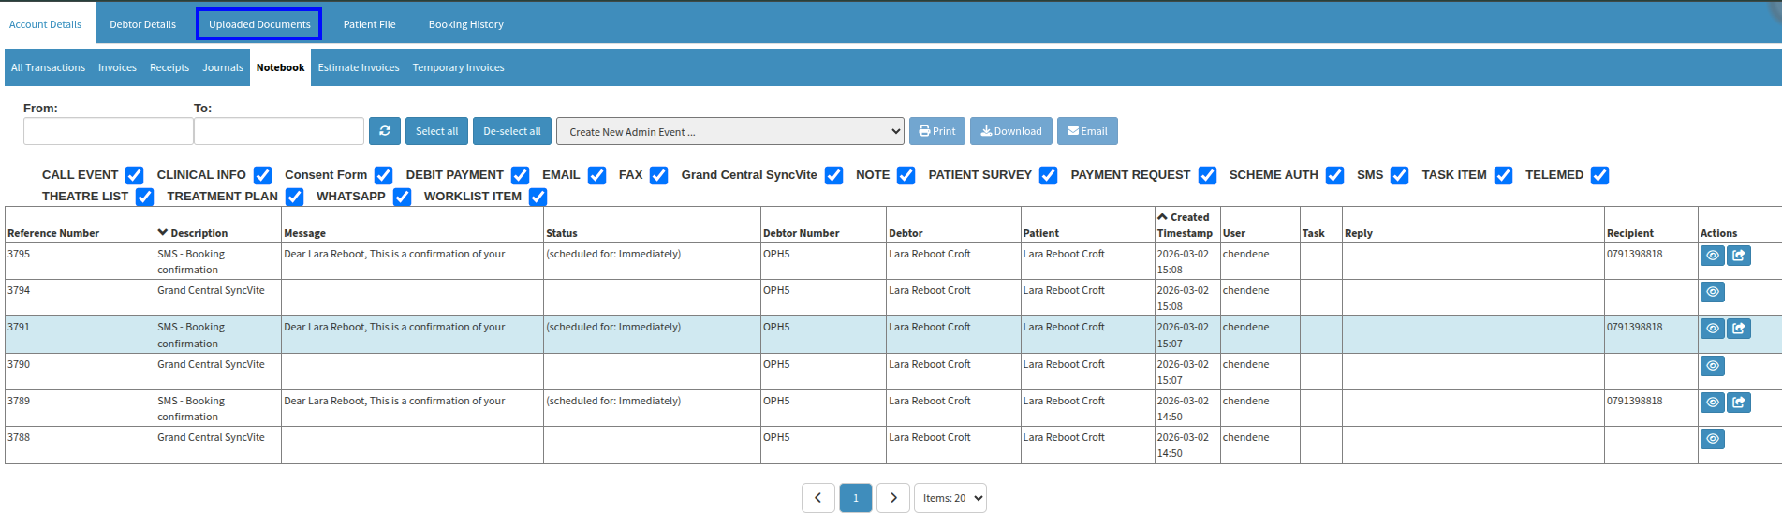Toggle the FAX filter checkbox
The image size is (1782, 528).
(659, 175)
